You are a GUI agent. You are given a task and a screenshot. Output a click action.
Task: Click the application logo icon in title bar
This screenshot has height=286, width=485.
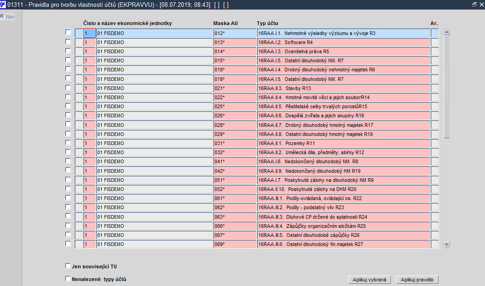point(3,5)
